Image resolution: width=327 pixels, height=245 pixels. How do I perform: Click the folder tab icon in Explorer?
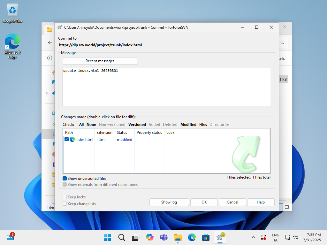pos(49,29)
